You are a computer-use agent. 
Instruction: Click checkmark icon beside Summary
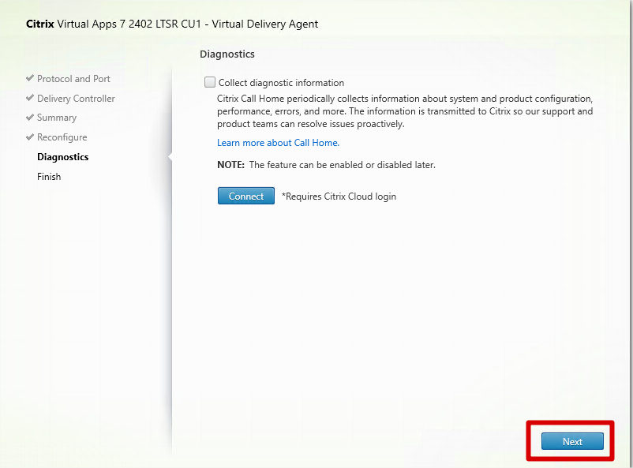coord(29,117)
